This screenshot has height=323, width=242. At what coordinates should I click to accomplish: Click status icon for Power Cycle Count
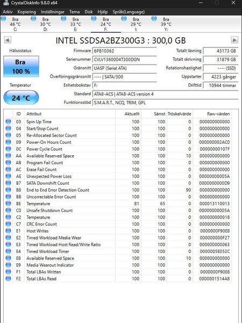coord(8,149)
